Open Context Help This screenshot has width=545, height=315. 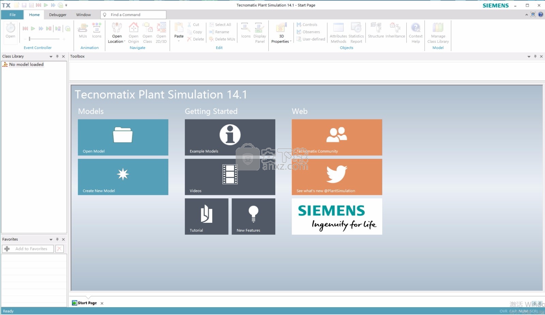[416, 33]
